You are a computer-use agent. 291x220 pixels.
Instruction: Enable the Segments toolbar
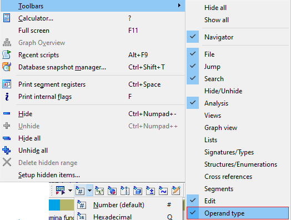pyautogui.click(x=238, y=189)
